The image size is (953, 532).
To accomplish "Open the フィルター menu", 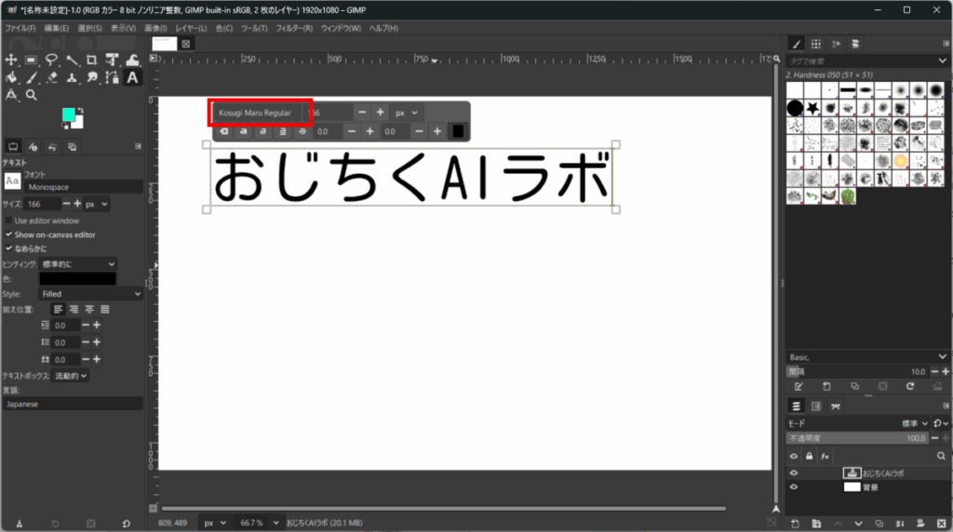I will click(294, 28).
